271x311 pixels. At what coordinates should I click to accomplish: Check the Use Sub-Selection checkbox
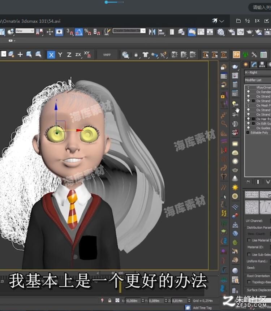tap(249, 255)
